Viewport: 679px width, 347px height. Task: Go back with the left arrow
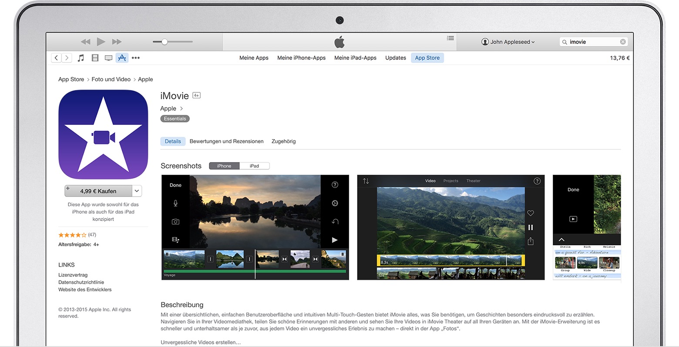56,58
